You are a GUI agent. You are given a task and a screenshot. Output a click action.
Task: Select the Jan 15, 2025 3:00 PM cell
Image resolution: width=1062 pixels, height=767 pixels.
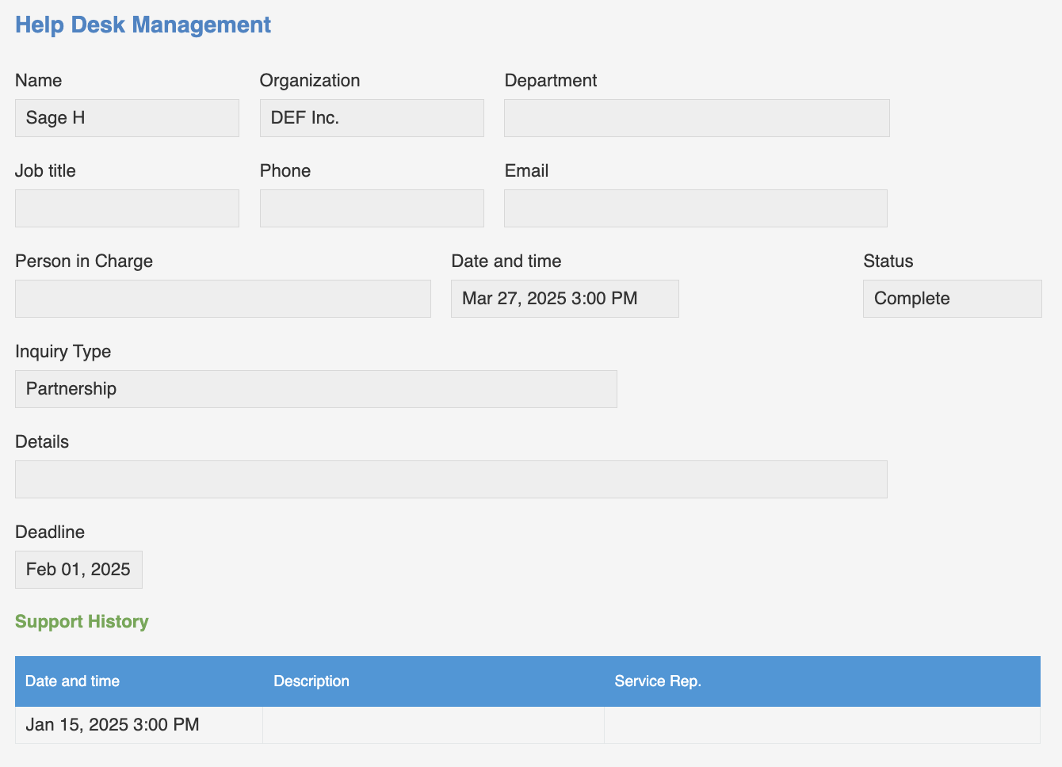click(x=113, y=725)
